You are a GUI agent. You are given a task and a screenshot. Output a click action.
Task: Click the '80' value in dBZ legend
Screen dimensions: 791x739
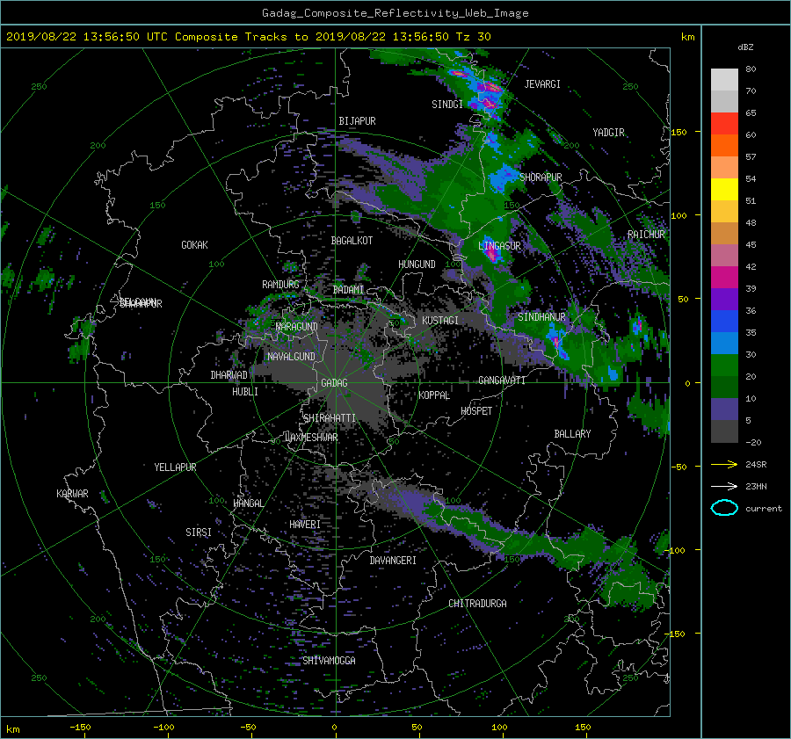(x=751, y=69)
